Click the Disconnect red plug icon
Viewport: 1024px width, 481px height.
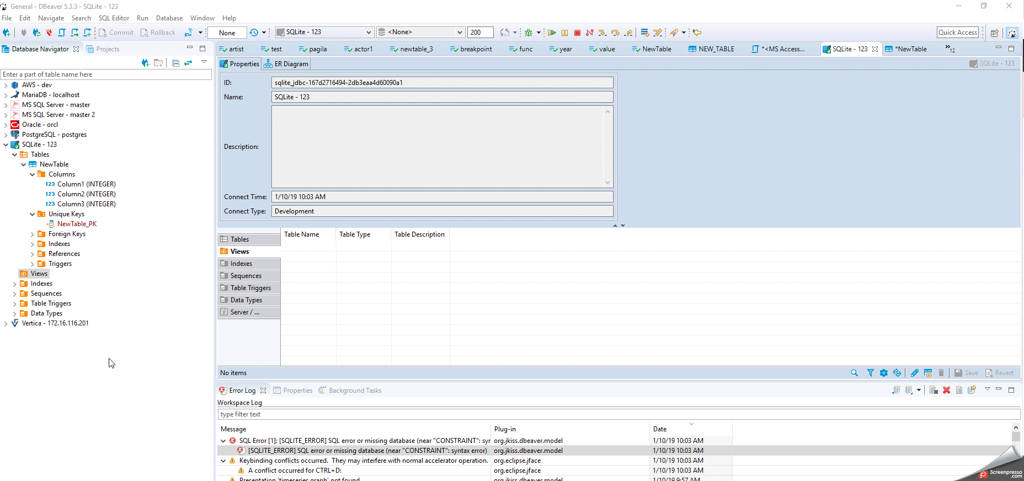click(x=49, y=33)
